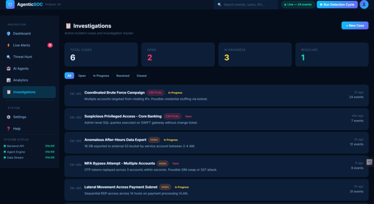The height and width of the screenshot is (204, 374).
Task: Create a case with + New Case
Action: pyautogui.click(x=355, y=26)
